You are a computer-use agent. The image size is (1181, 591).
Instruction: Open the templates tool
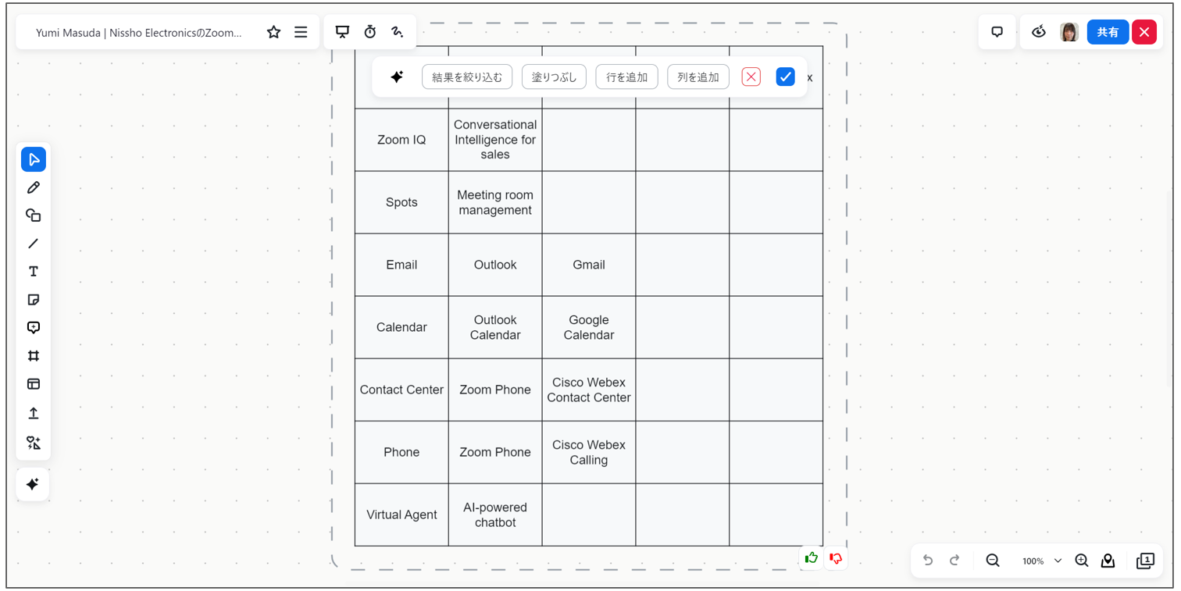(x=34, y=384)
